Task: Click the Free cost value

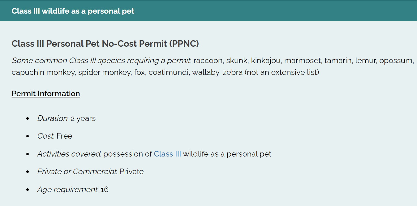Action: (x=64, y=136)
